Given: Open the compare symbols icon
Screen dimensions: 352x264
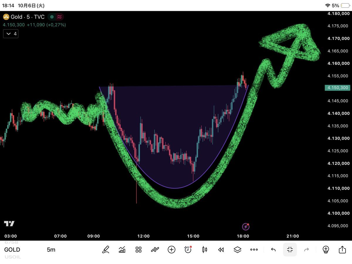Looking at the screenshot, I should (155, 250).
